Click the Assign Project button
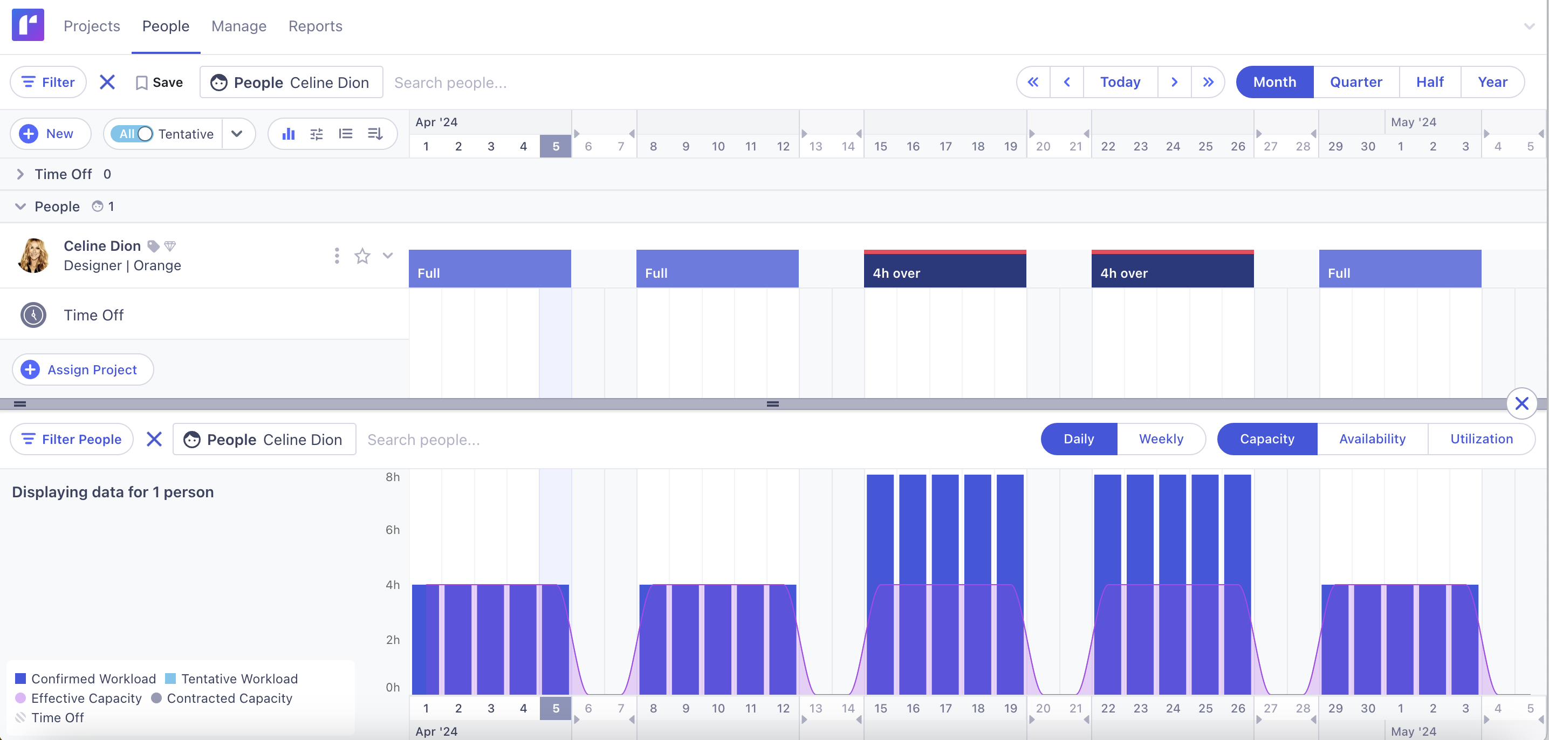 pyautogui.click(x=83, y=369)
